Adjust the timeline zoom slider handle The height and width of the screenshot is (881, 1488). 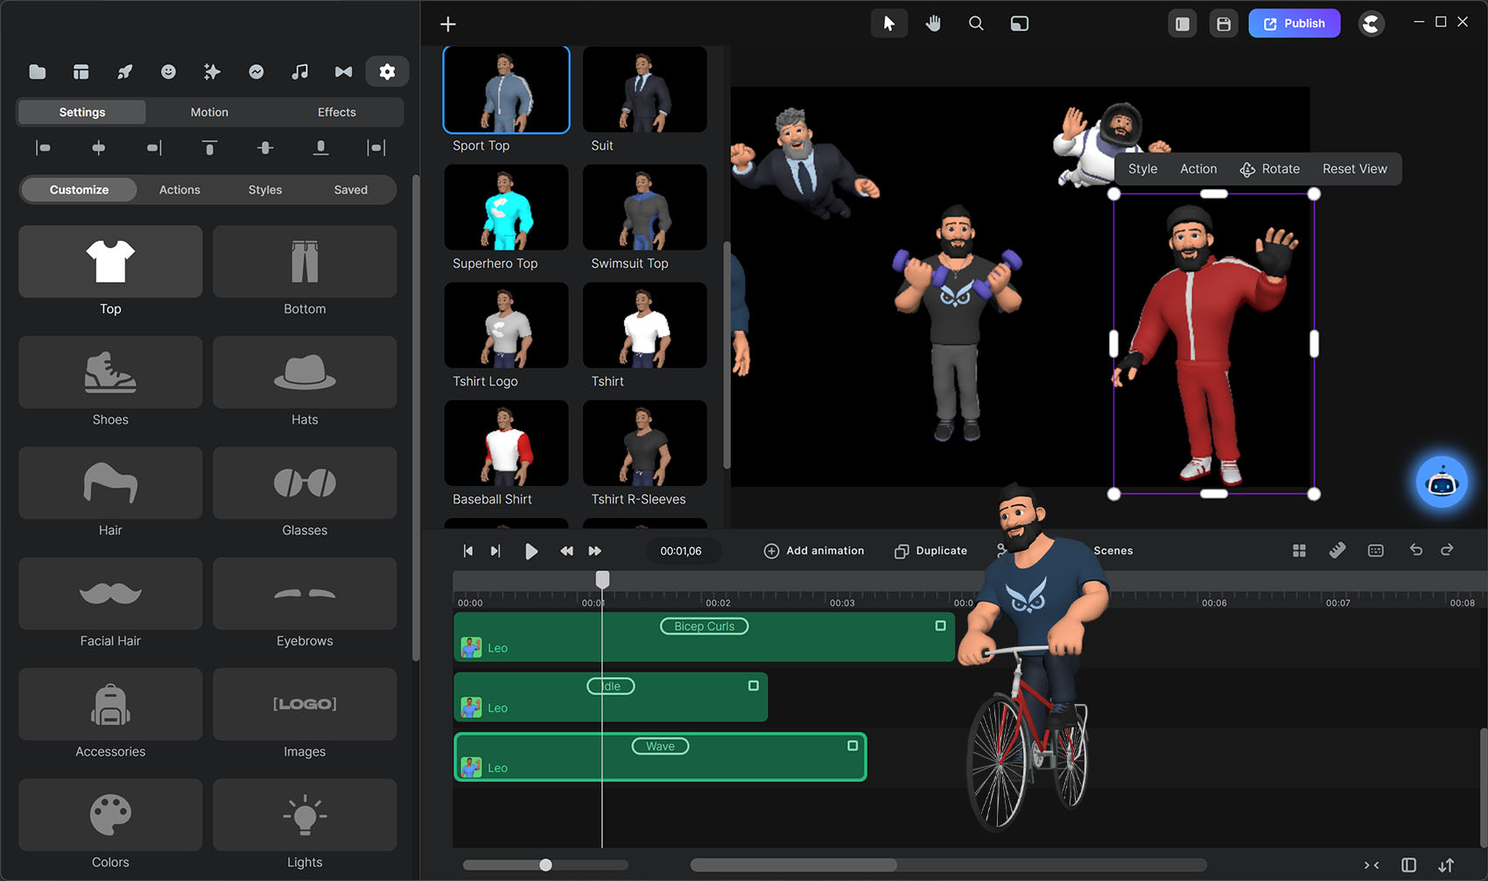[x=545, y=865]
